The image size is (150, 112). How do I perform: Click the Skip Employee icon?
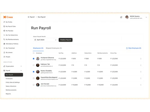127,48
